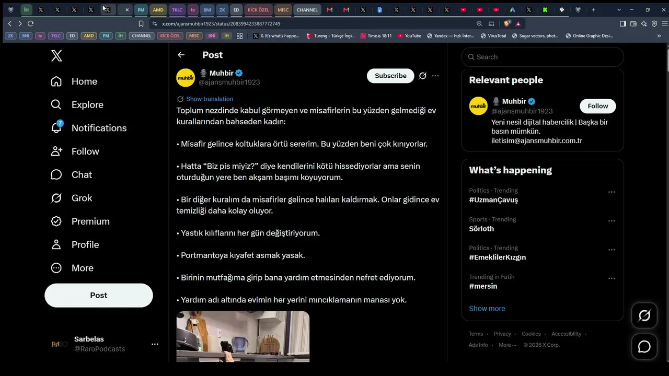The image size is (669, 376).
Task: Select the KİCK ÖZEL tab group in tab strip
Action: coord(258,10)
